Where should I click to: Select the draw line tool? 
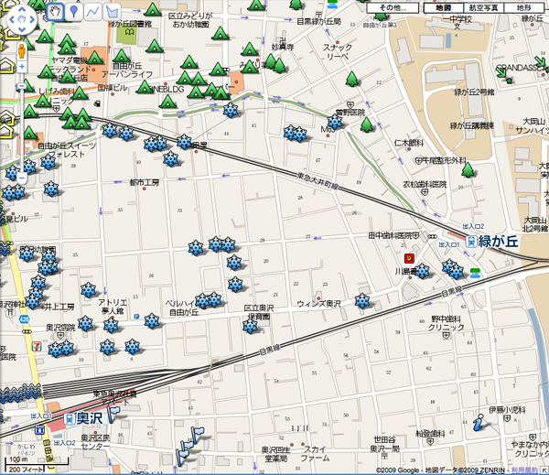point(93,11)
